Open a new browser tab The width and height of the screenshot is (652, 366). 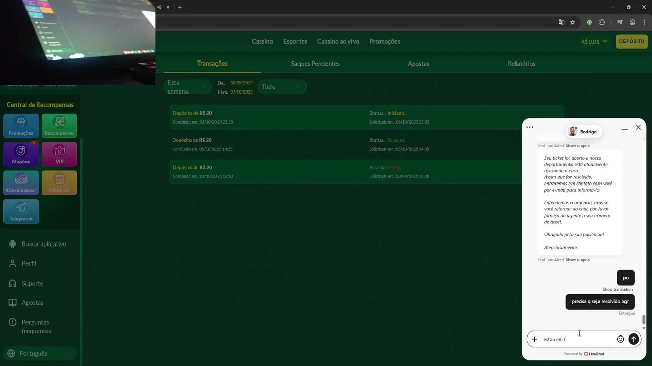(180, 7)
